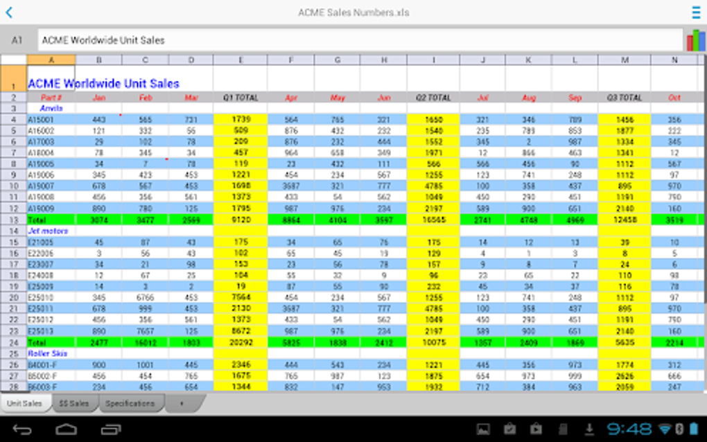The height and width of the screenshot is (442, 707).
Task: Tap the SD card notification icon
Action: pos(563,430)
